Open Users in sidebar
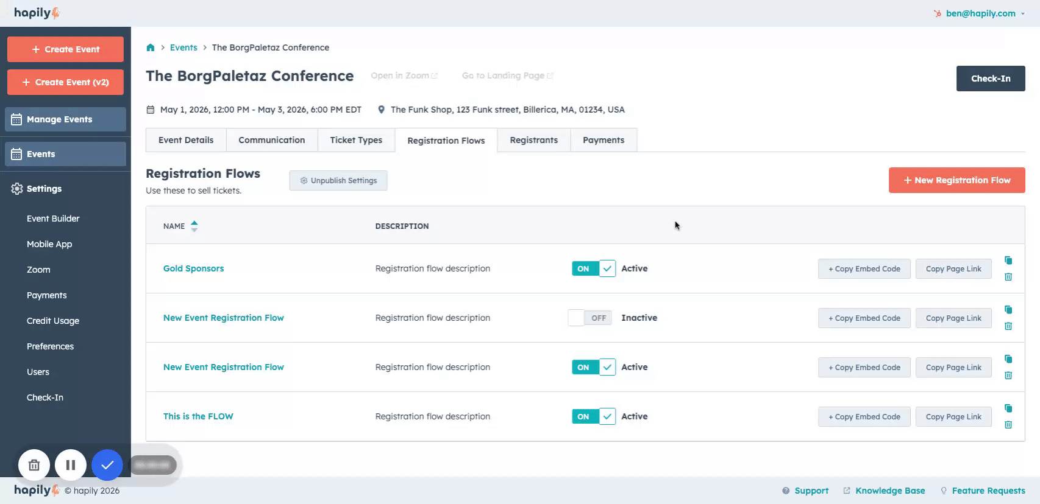Screen dimensions: 1040x504 click(38, 372)
